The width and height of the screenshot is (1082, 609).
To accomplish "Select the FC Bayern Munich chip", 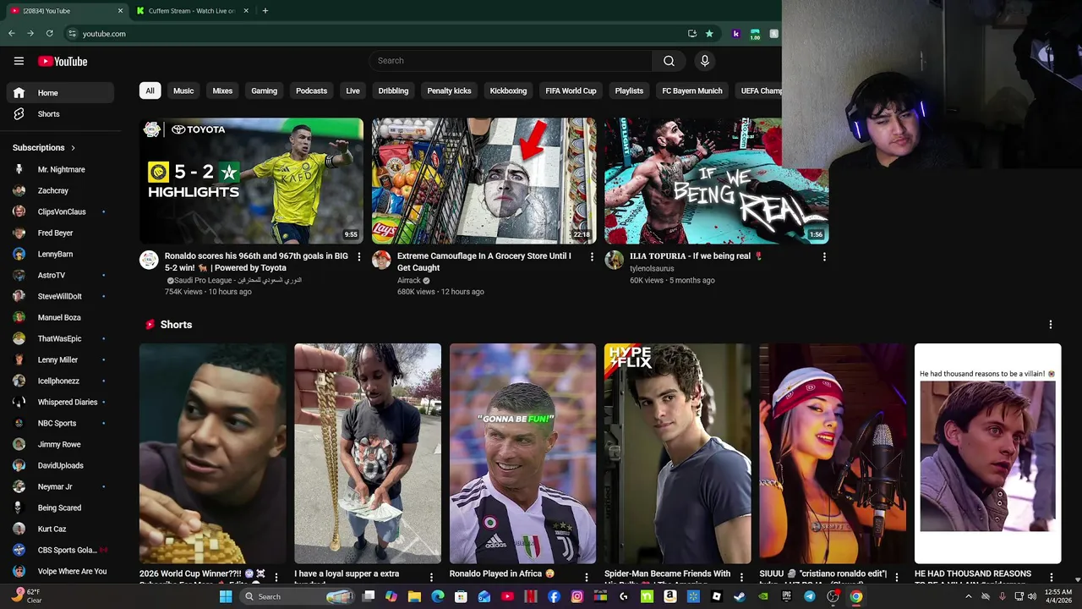I will coord(691,91).
